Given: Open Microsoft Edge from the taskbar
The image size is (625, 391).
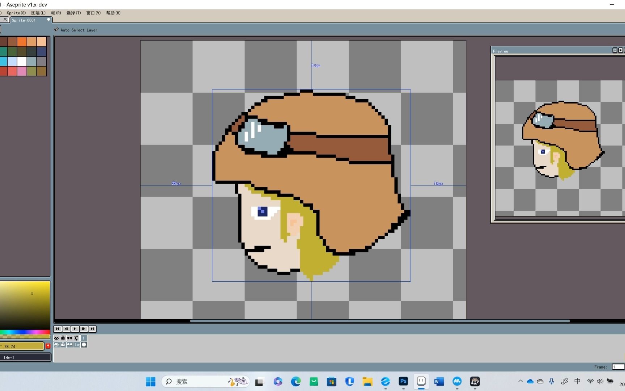Looking at the screenshot, I should (296, 381).
